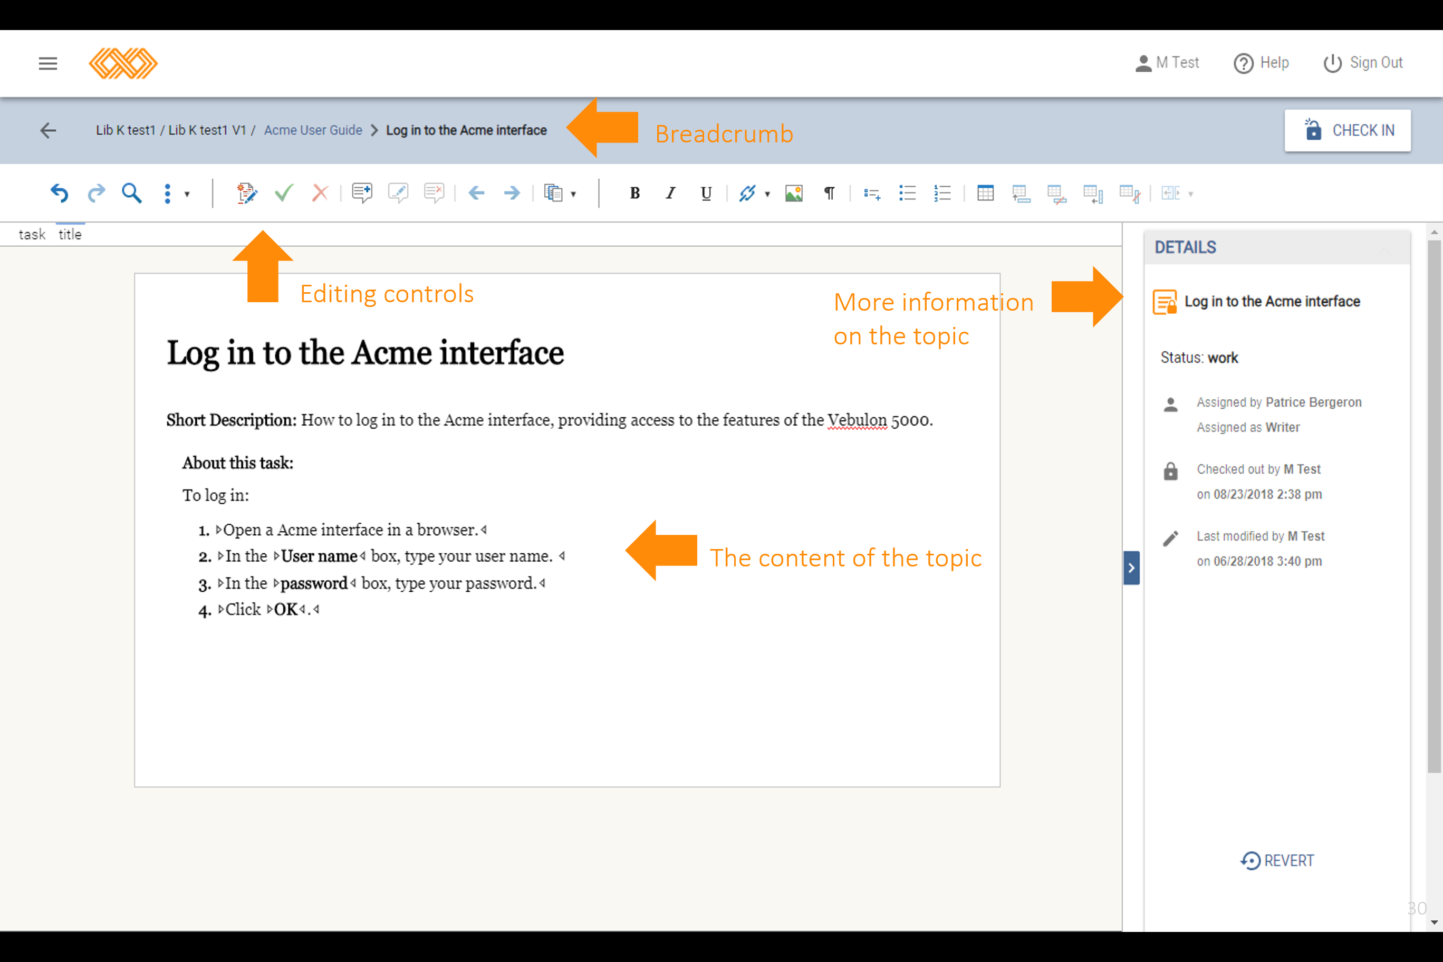Click 'Checked out by M Test' text

(1258, 469)
